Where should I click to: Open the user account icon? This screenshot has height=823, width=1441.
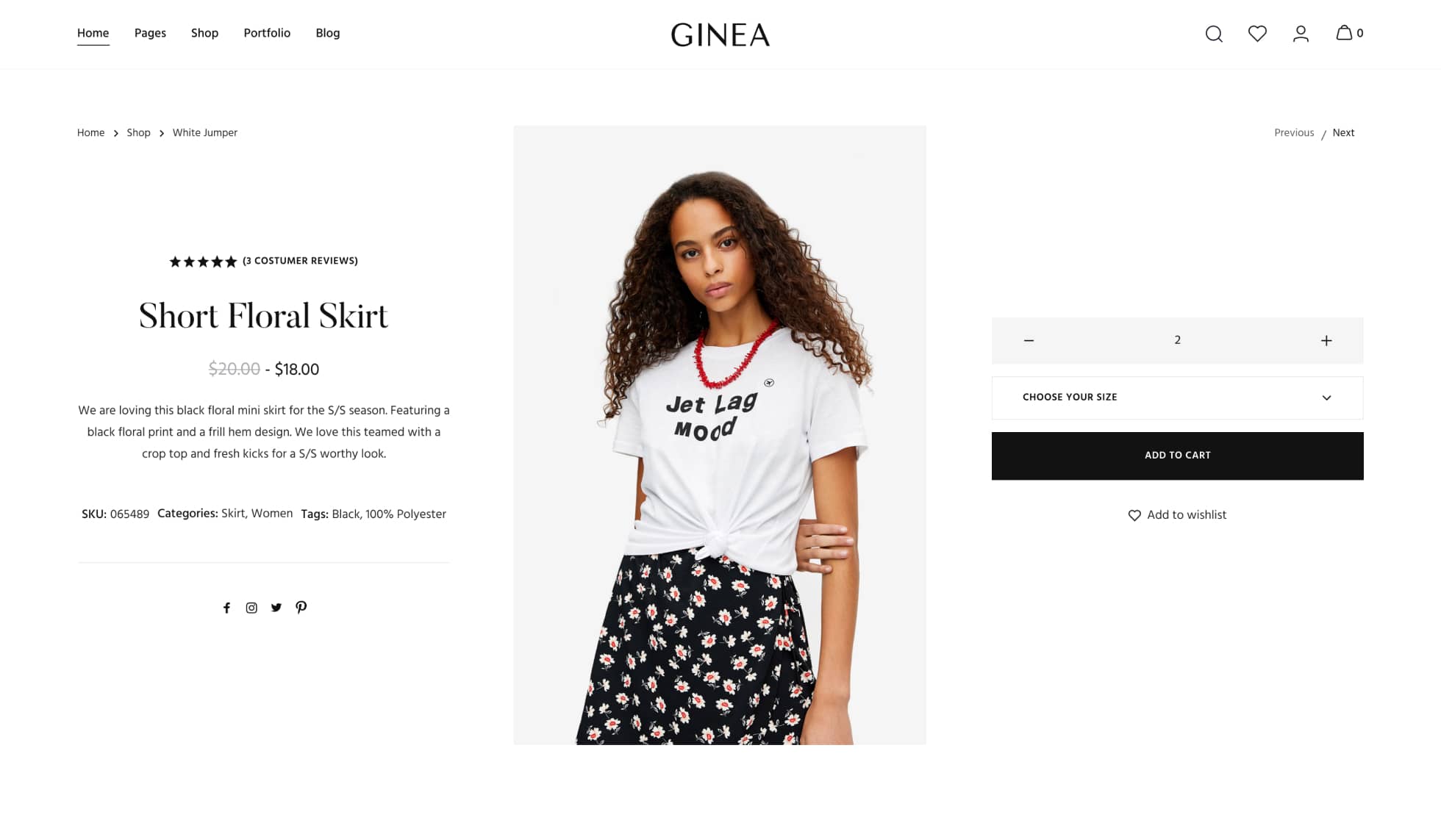click(1301, 34)
